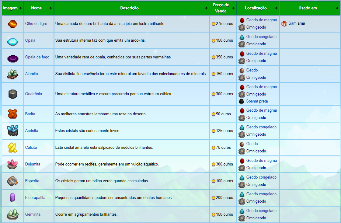The image size is (341, 223).
Task: Click the Fluorapatita purple crystal image
Action: point(12,198)
